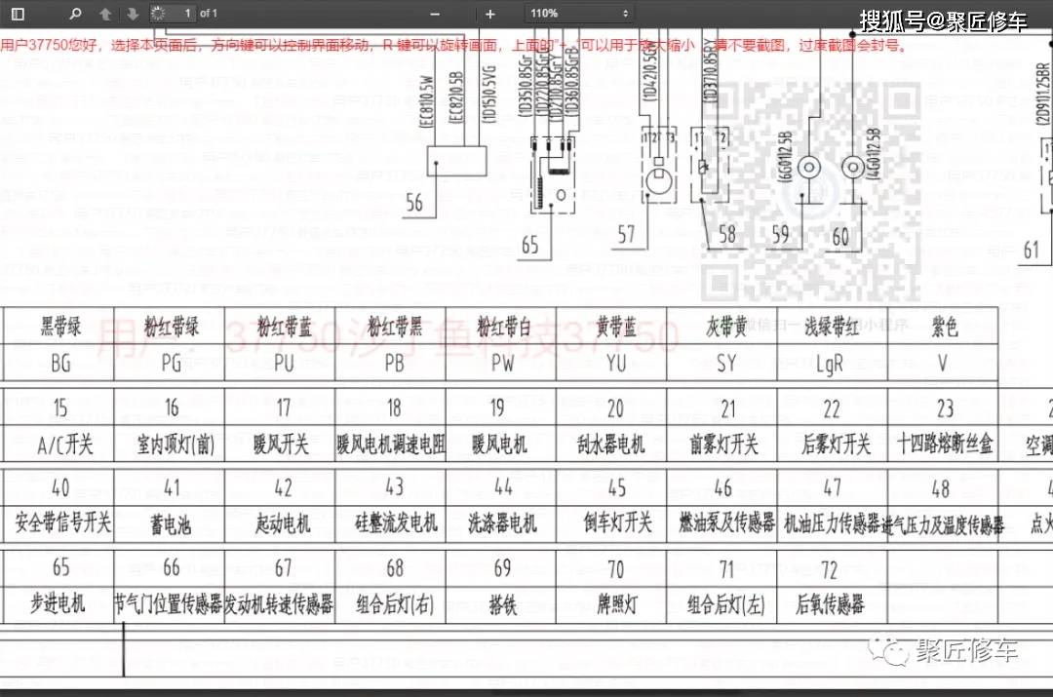The width and height of the screenshot is (1053, 697).
Task: Go to next page using down arrow
Action: coord(131,13)
